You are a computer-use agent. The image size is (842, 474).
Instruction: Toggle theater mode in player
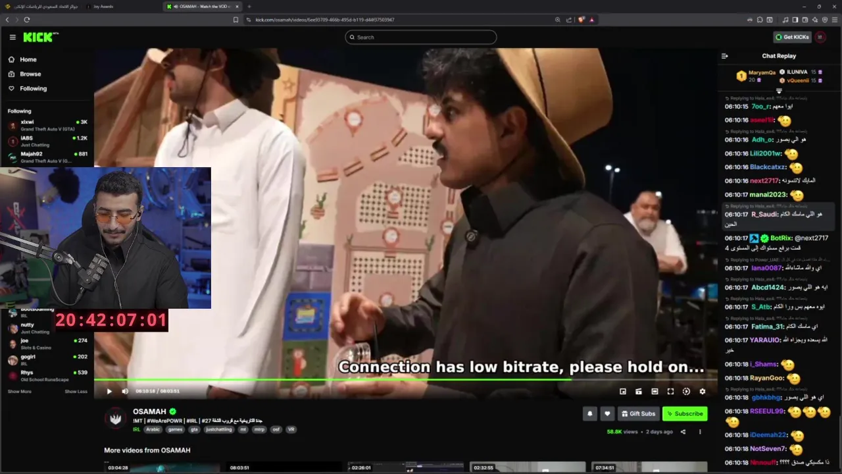pyautogui.click(x=655, y=391)
